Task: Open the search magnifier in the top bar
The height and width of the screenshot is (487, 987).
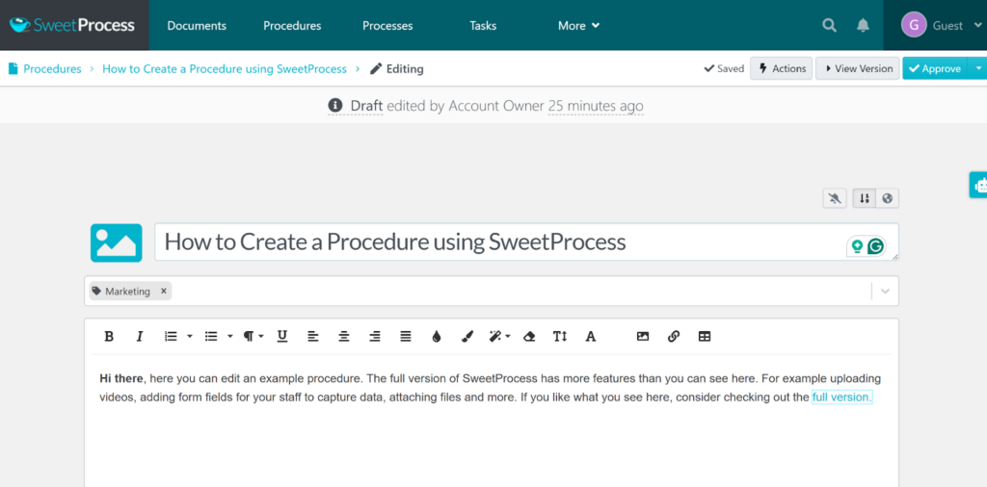Action: click(829, 26)
